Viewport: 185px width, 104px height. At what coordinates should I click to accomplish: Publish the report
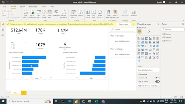(134, 13)
